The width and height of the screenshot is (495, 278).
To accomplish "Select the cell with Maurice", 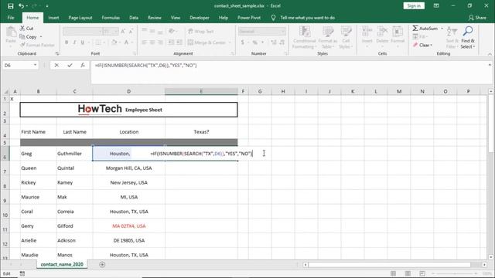I will [x=38, y=197].
